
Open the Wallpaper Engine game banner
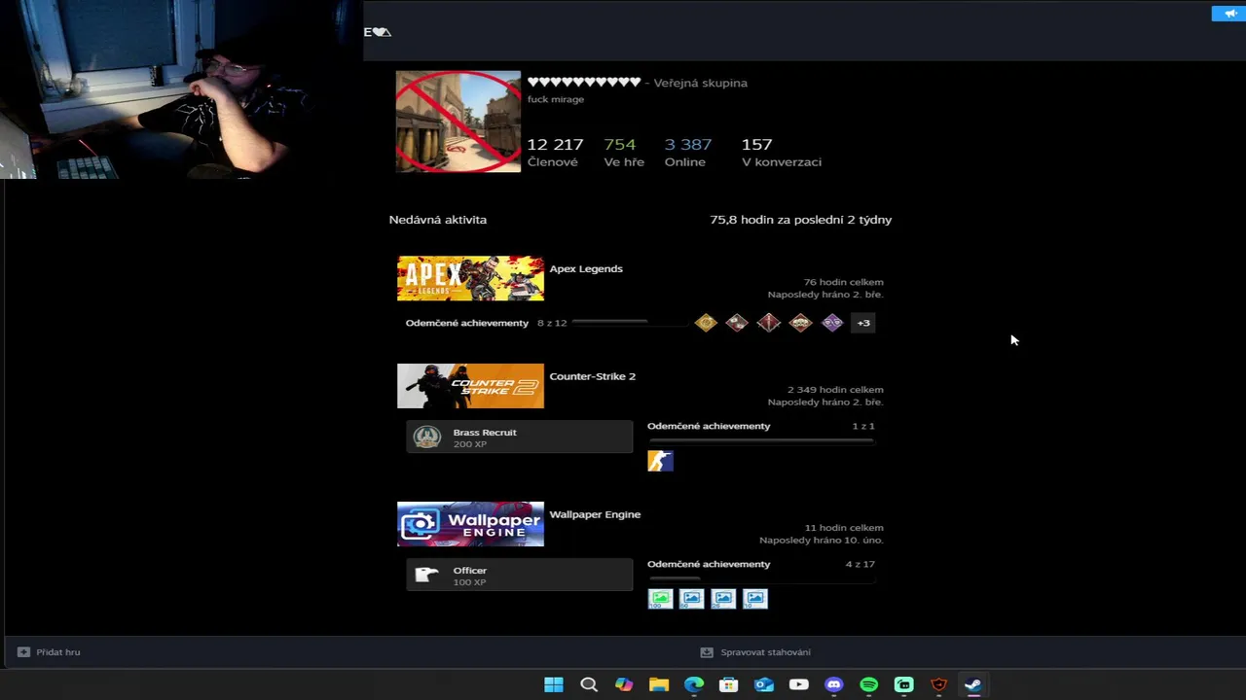pos(470,524)
